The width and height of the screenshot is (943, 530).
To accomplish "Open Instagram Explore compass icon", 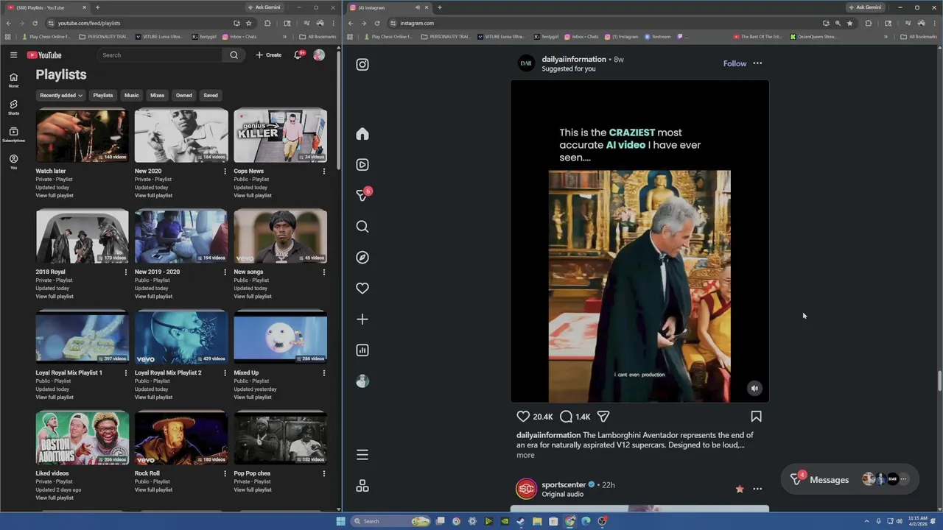I will tap(362, 258).
